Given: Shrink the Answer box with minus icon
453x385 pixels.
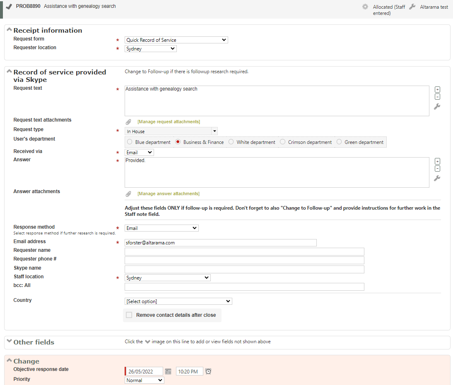Looking at the screenshot, I should [x=437, y=169].
